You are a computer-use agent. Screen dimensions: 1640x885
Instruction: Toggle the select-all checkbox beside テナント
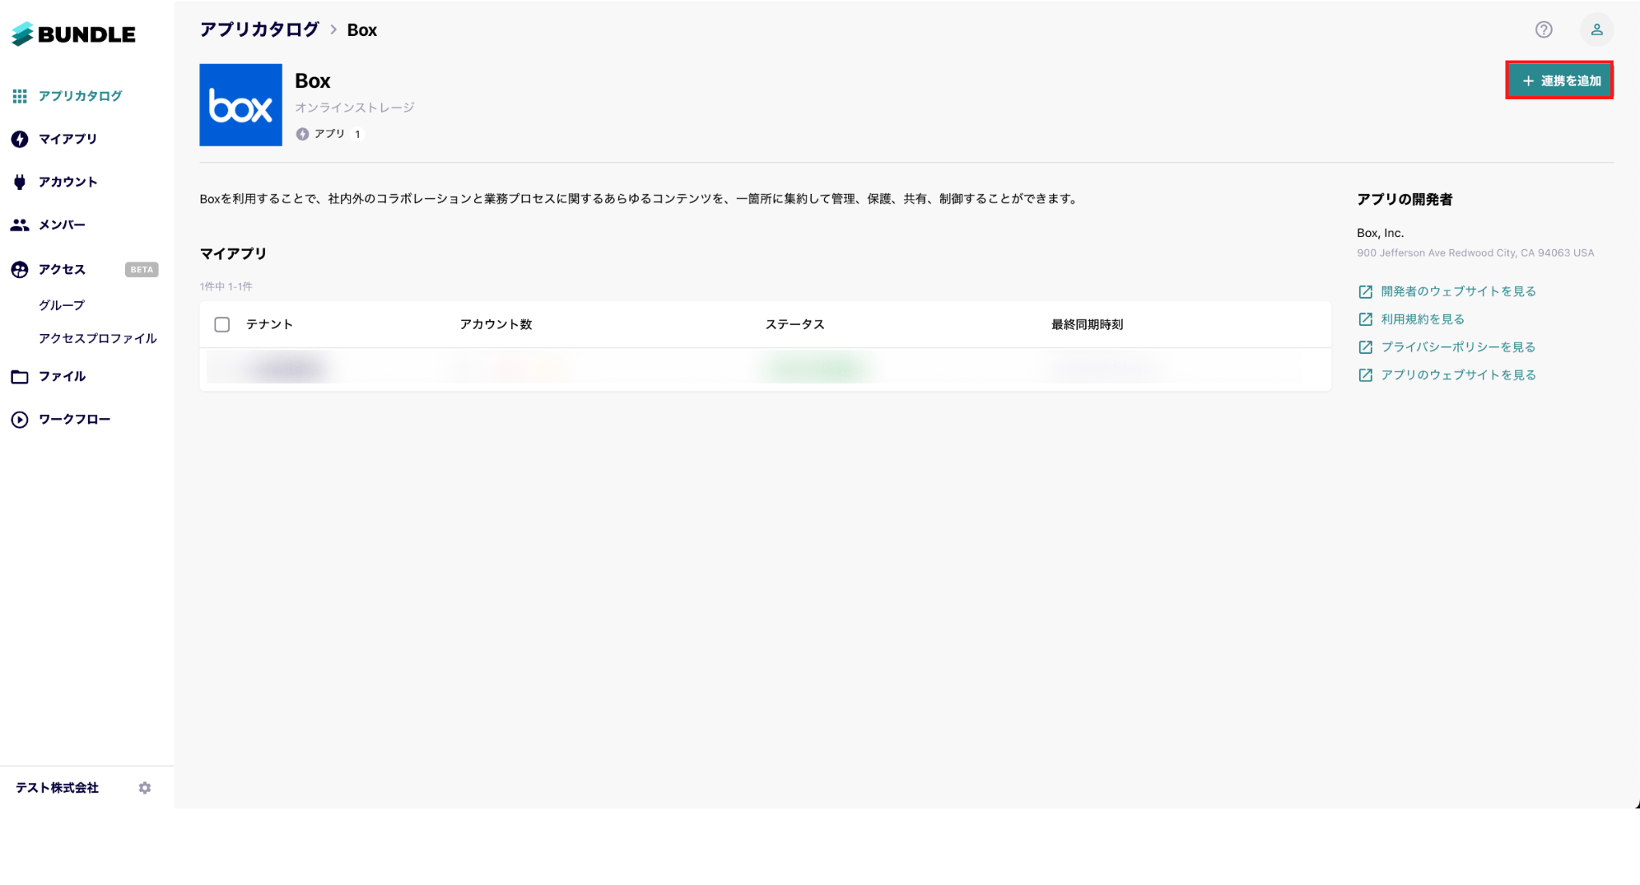[223, 324]
